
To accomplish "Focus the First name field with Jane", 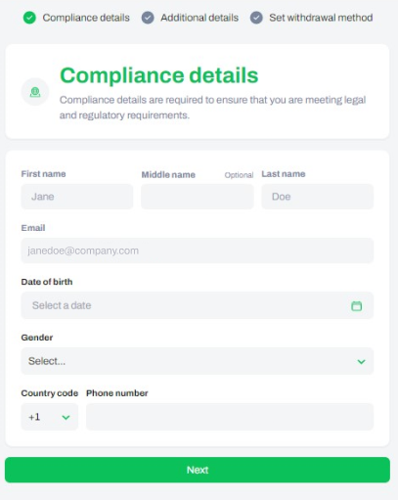I will click(77, 197).
